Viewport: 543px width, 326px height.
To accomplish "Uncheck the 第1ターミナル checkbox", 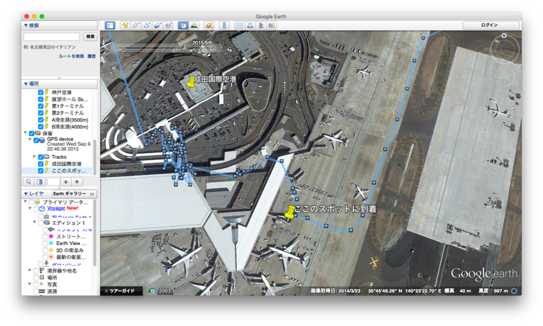I will point(40,106).
